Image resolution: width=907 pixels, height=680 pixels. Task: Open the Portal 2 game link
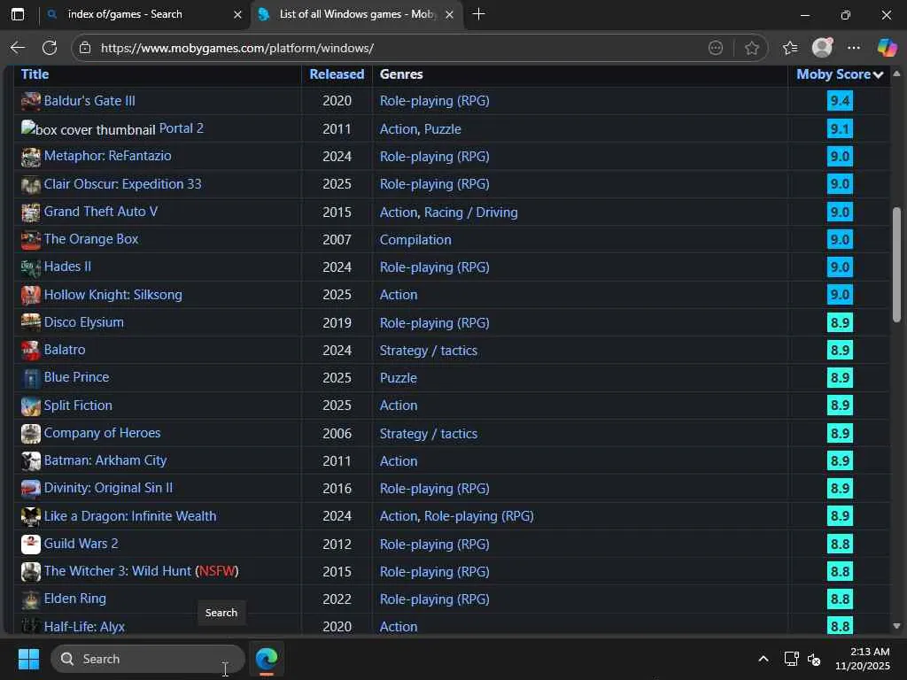[181, 128]
